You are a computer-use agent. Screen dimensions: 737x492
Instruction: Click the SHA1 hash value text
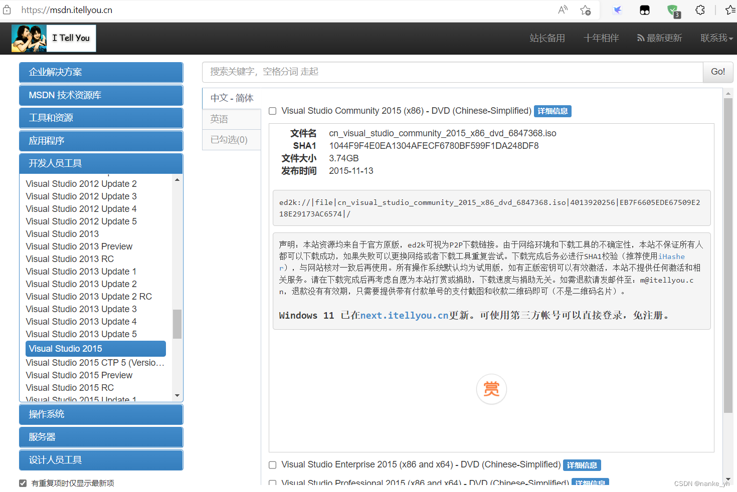[x=434, y=146]
